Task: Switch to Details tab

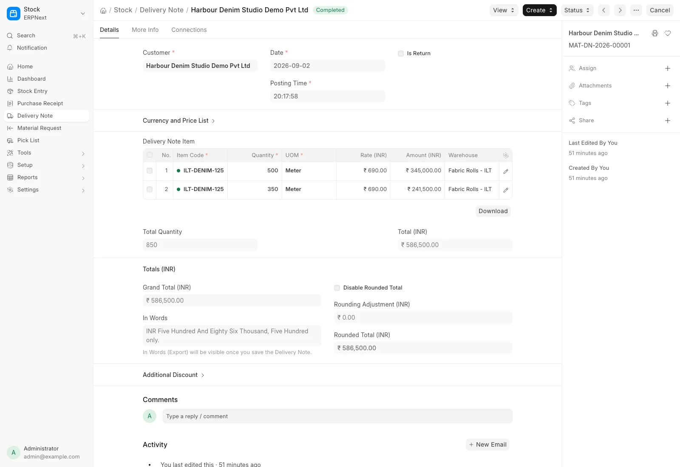Action: coord(109,30)
